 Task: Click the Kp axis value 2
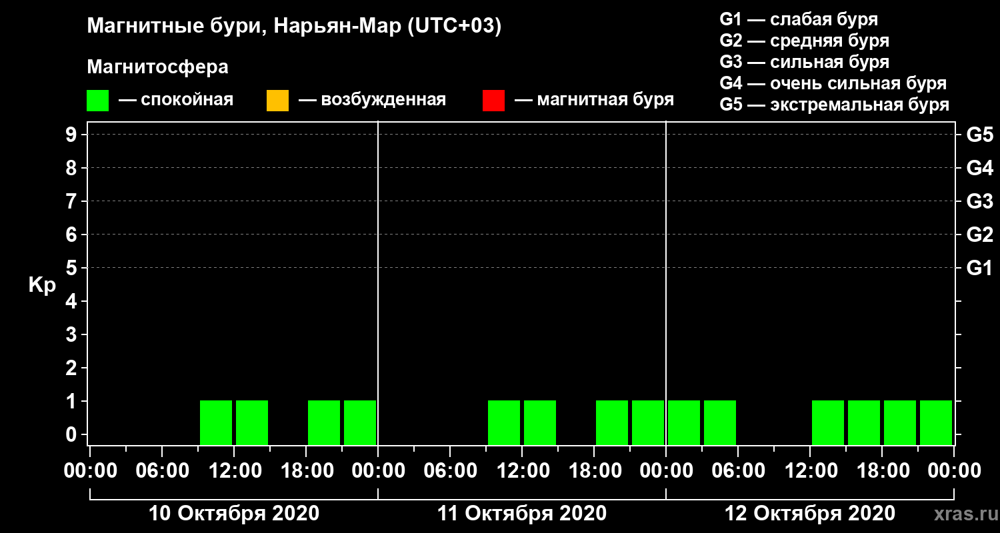(x=73, y=368)
